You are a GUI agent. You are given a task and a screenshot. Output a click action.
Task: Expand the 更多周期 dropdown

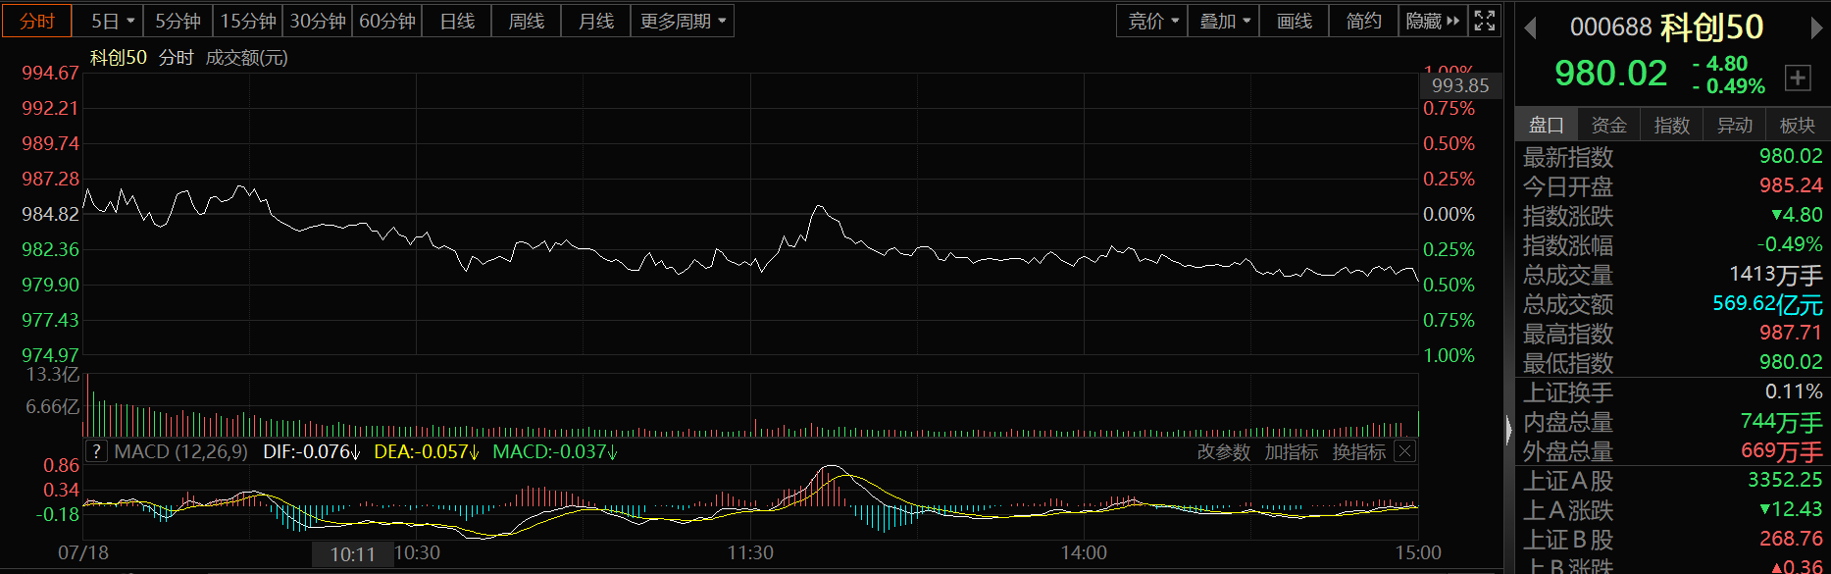point(683,21)
